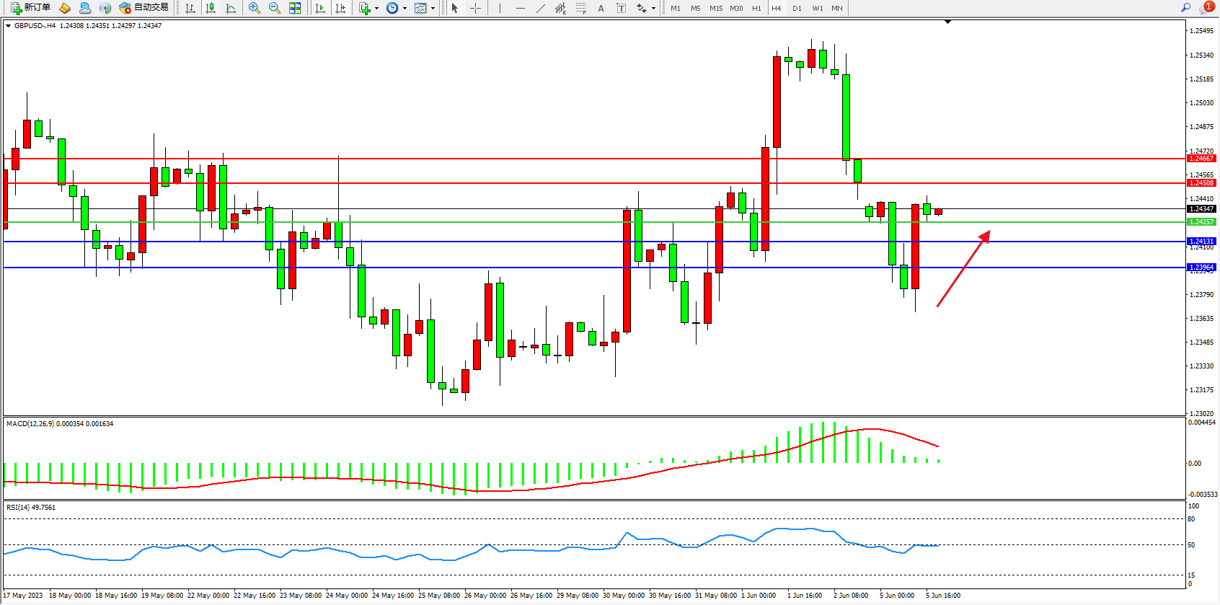The height and width of the screenshot is (605, 1220).
Task: Open the indicators list dropdown arrow
Action: 376,9
